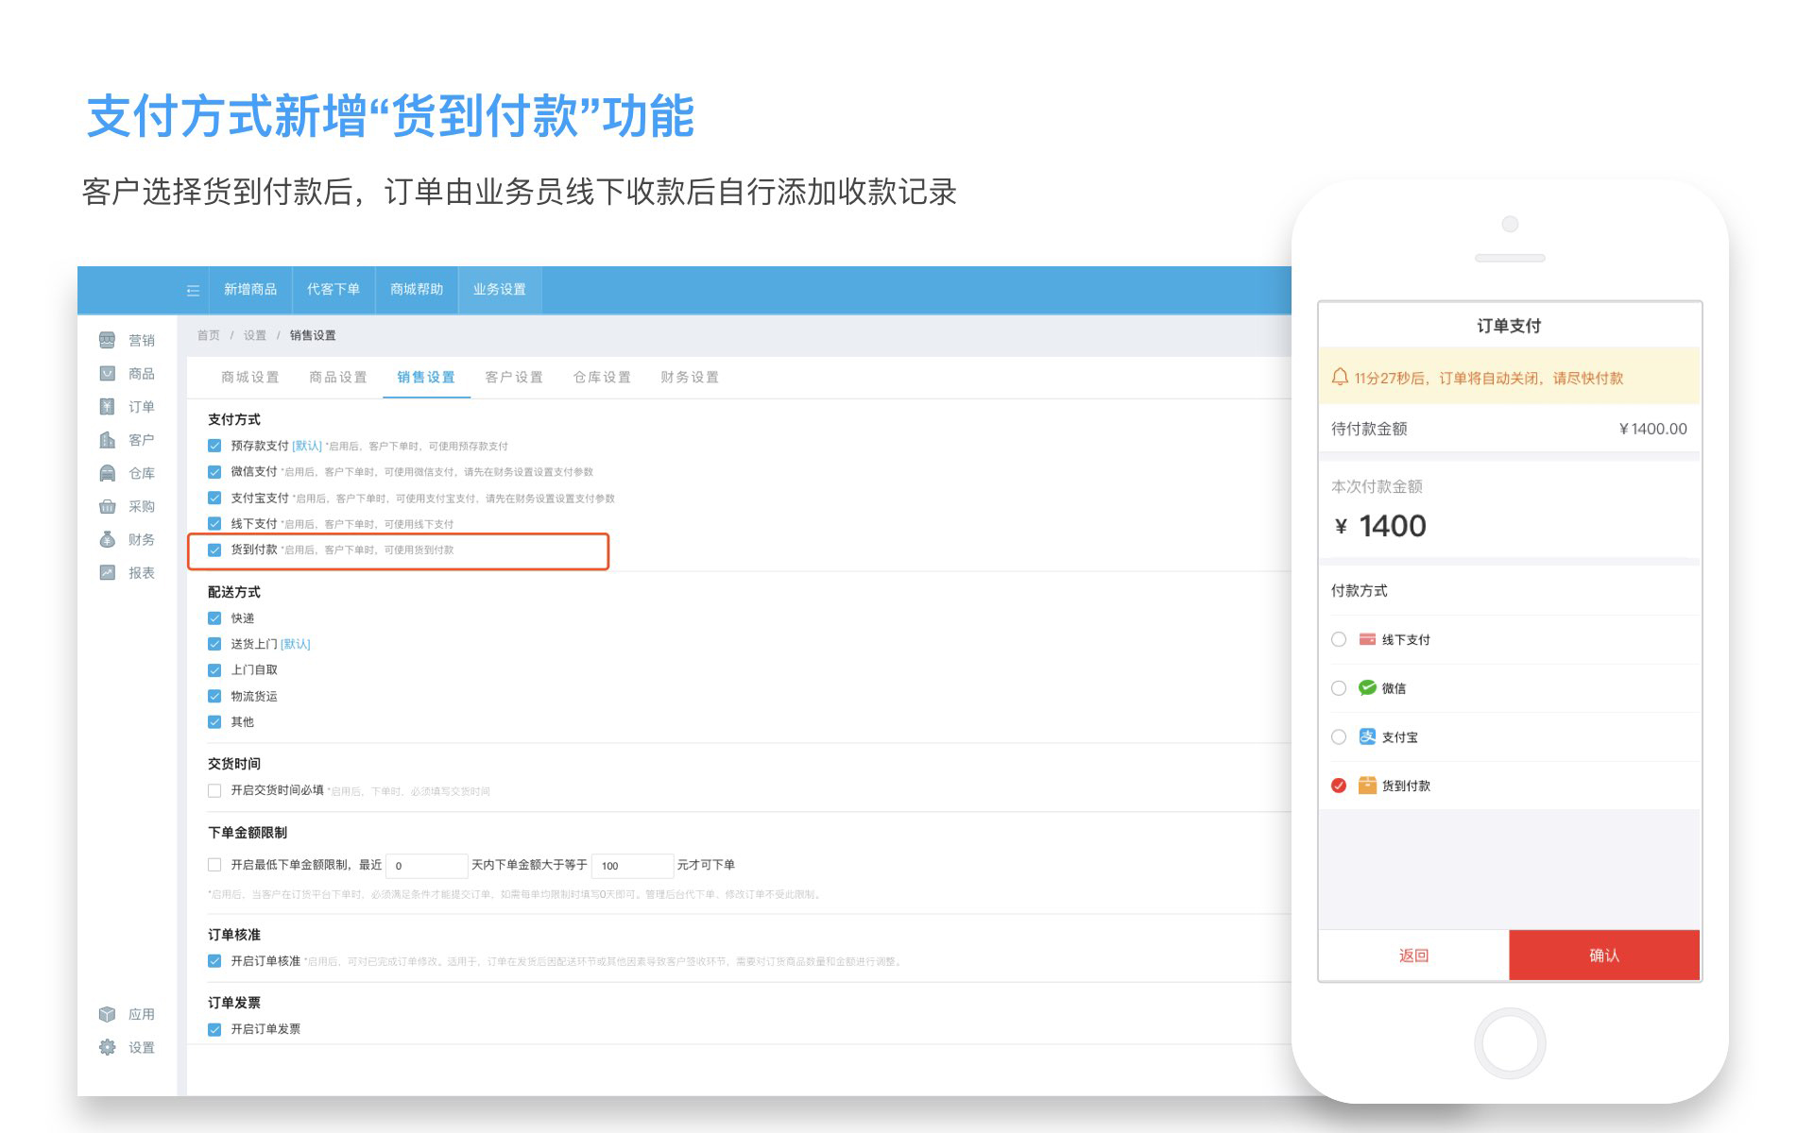This screenshot has height=1133, width=1814.
Task: Click the 设置 gear icon in sidebar
Action: click(108, 1047)
